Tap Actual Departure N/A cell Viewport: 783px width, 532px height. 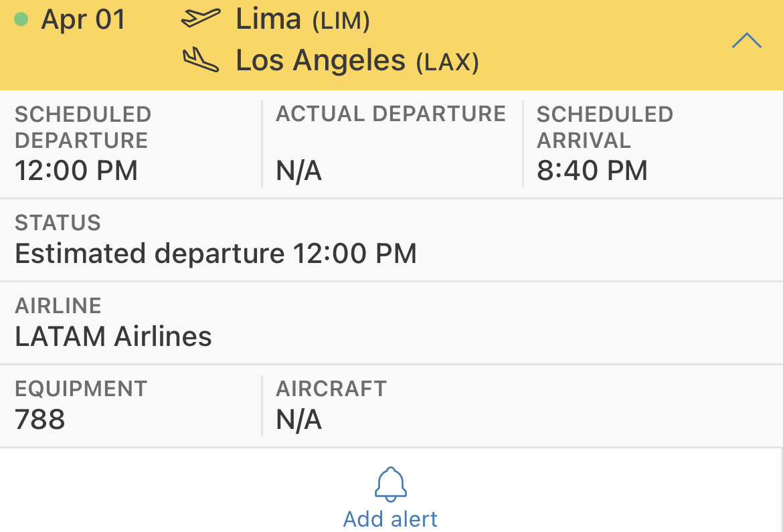(391, 144)
